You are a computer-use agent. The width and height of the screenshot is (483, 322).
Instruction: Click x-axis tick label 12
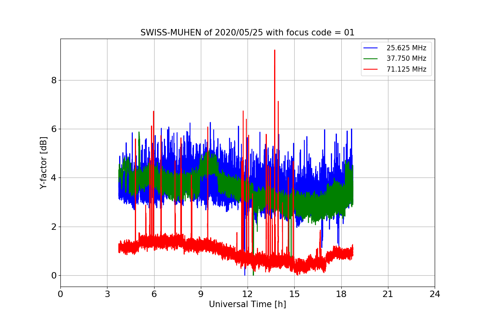point(248,294)
